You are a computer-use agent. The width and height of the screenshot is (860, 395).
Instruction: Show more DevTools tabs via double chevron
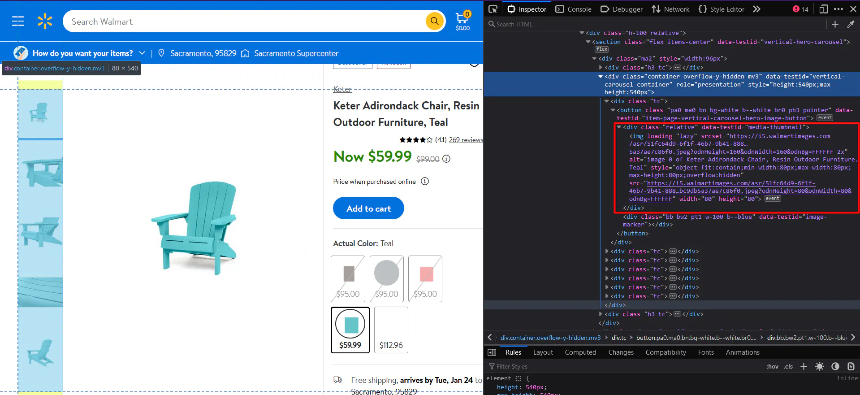point(756,9)
